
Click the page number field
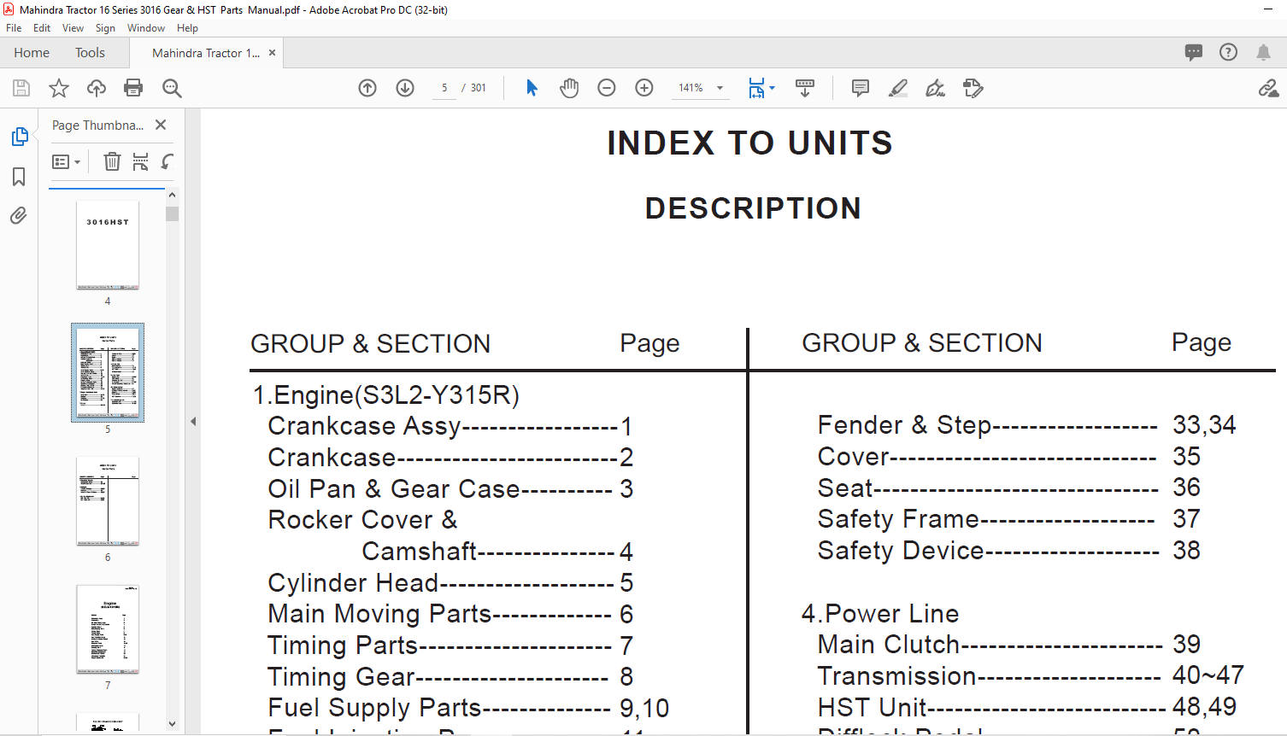(x=444, y=88)
